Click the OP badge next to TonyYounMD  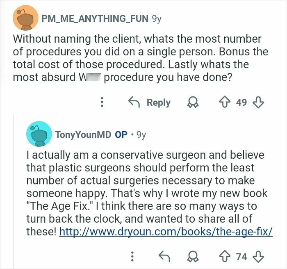click(x=121, y=134)
